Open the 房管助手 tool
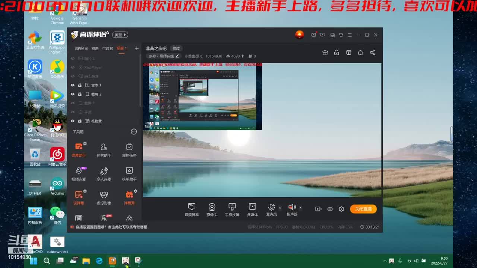 (x=104, y=149)
